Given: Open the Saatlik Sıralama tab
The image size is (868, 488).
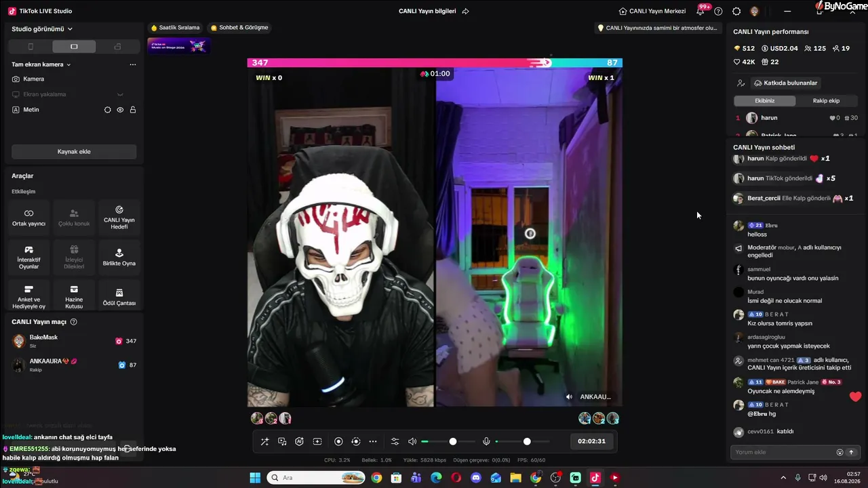Looking at the screenshot, I should pyautogui.click(x=175, y=28).
